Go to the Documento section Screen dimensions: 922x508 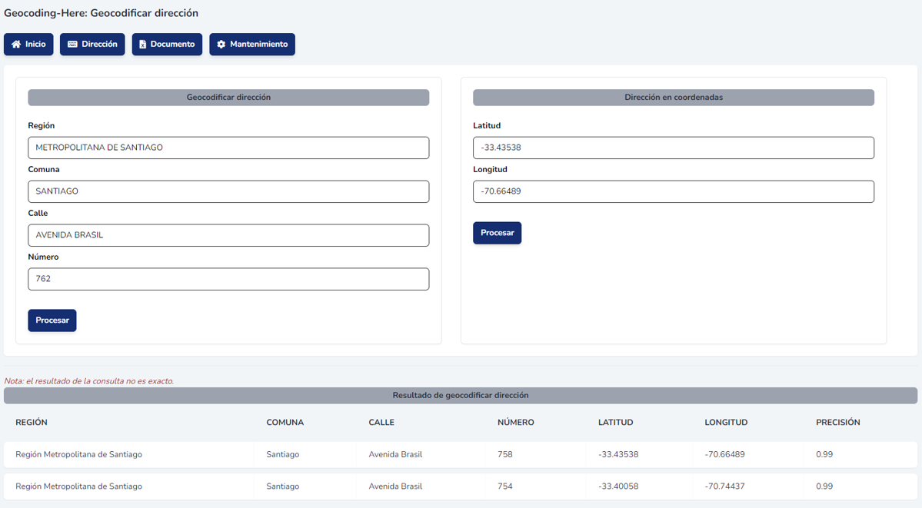167,45
